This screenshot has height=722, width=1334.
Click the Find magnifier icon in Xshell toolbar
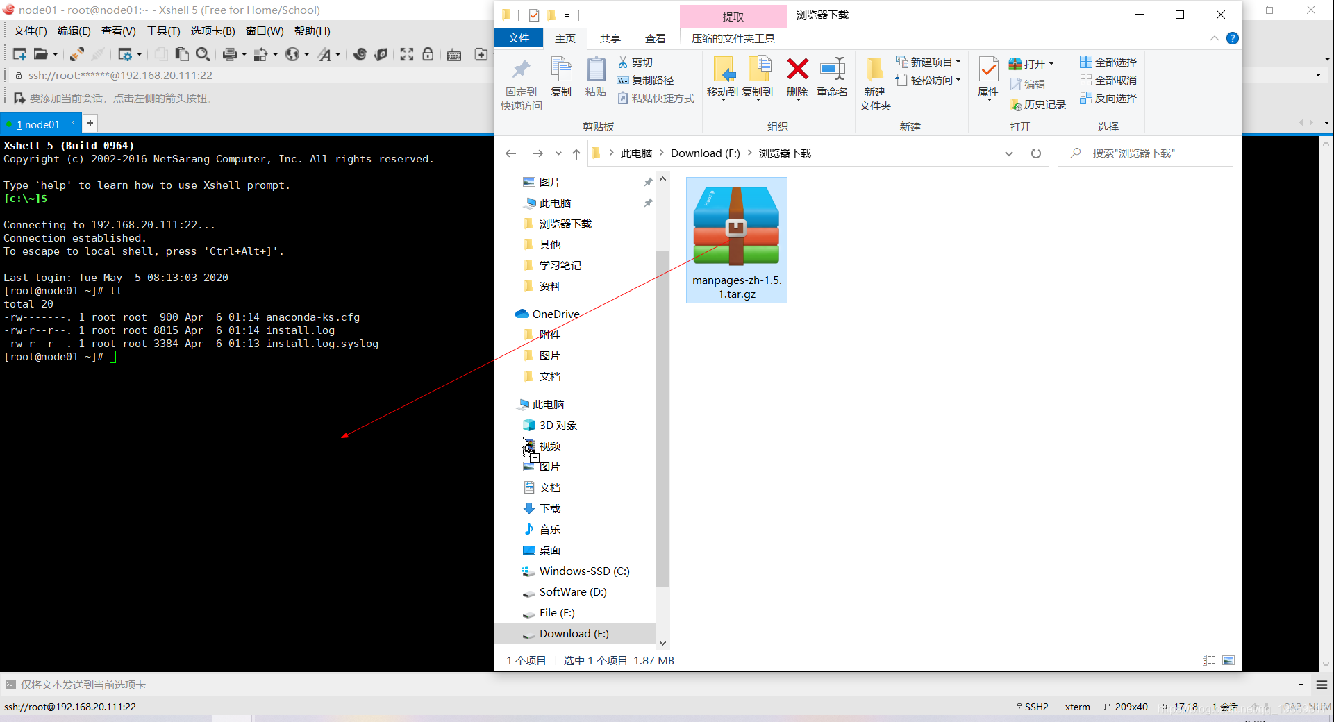pyautogui.click(x=203, y=54)
